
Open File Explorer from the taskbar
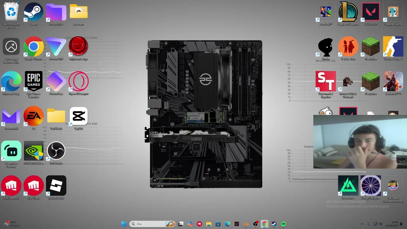click(209, 224)
